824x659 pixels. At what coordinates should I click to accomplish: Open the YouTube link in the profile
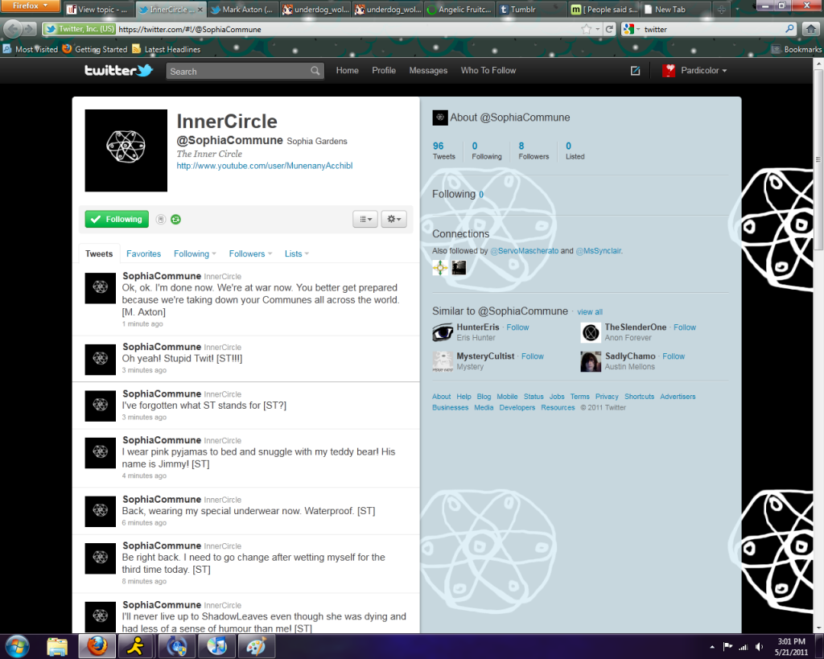coord(265,166)
